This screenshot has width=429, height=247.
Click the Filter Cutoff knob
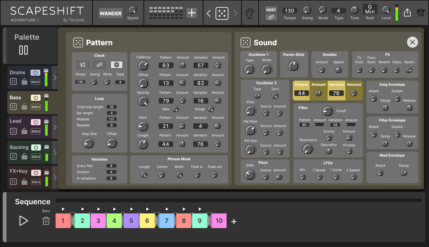click(328, 111)
